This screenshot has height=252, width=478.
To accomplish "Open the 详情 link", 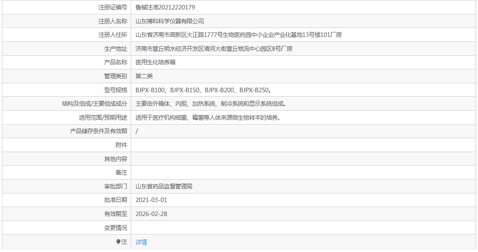I will click(141, 242).
